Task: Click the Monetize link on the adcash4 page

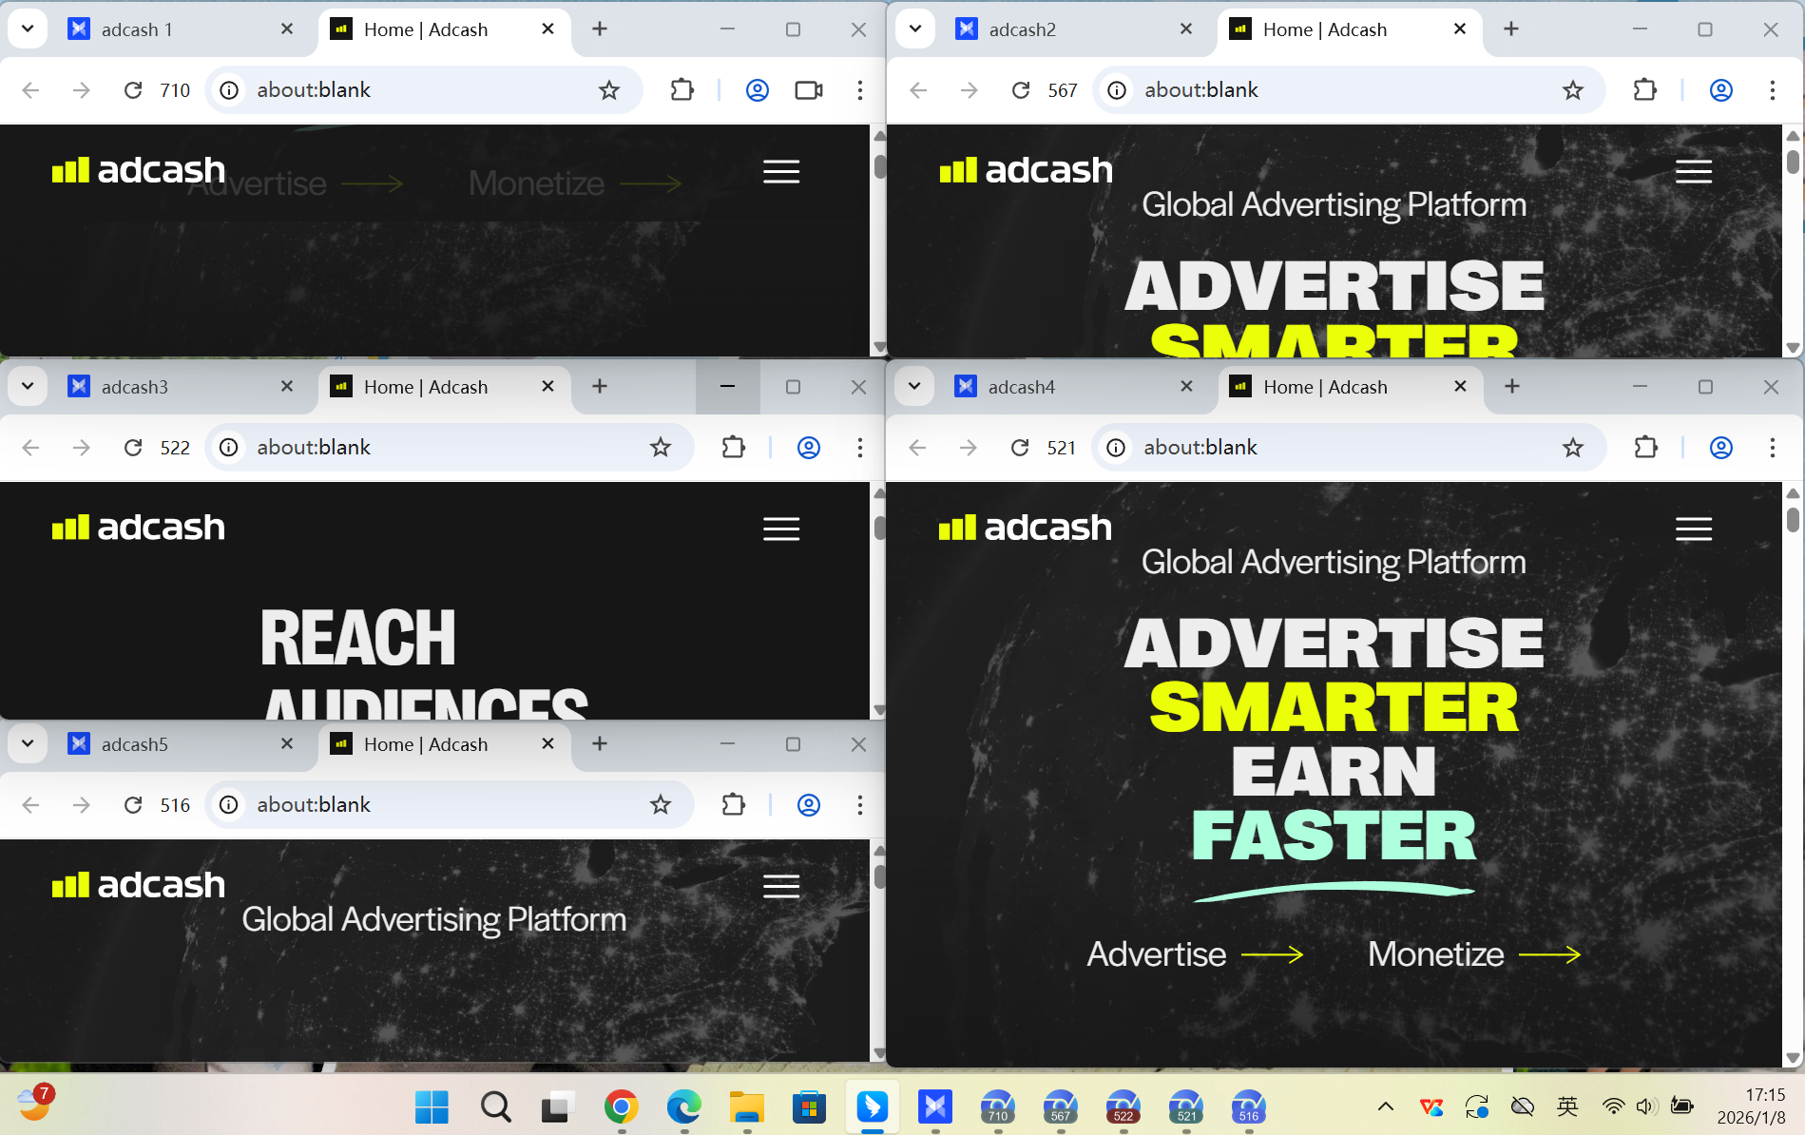Action: point(1435,954)
